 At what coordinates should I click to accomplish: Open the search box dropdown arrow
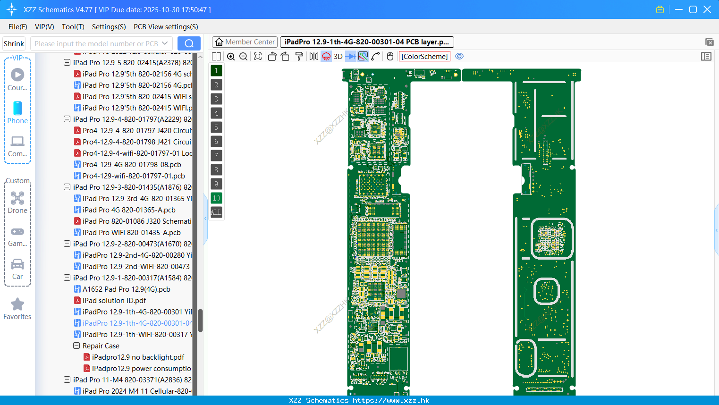[165, 43]
